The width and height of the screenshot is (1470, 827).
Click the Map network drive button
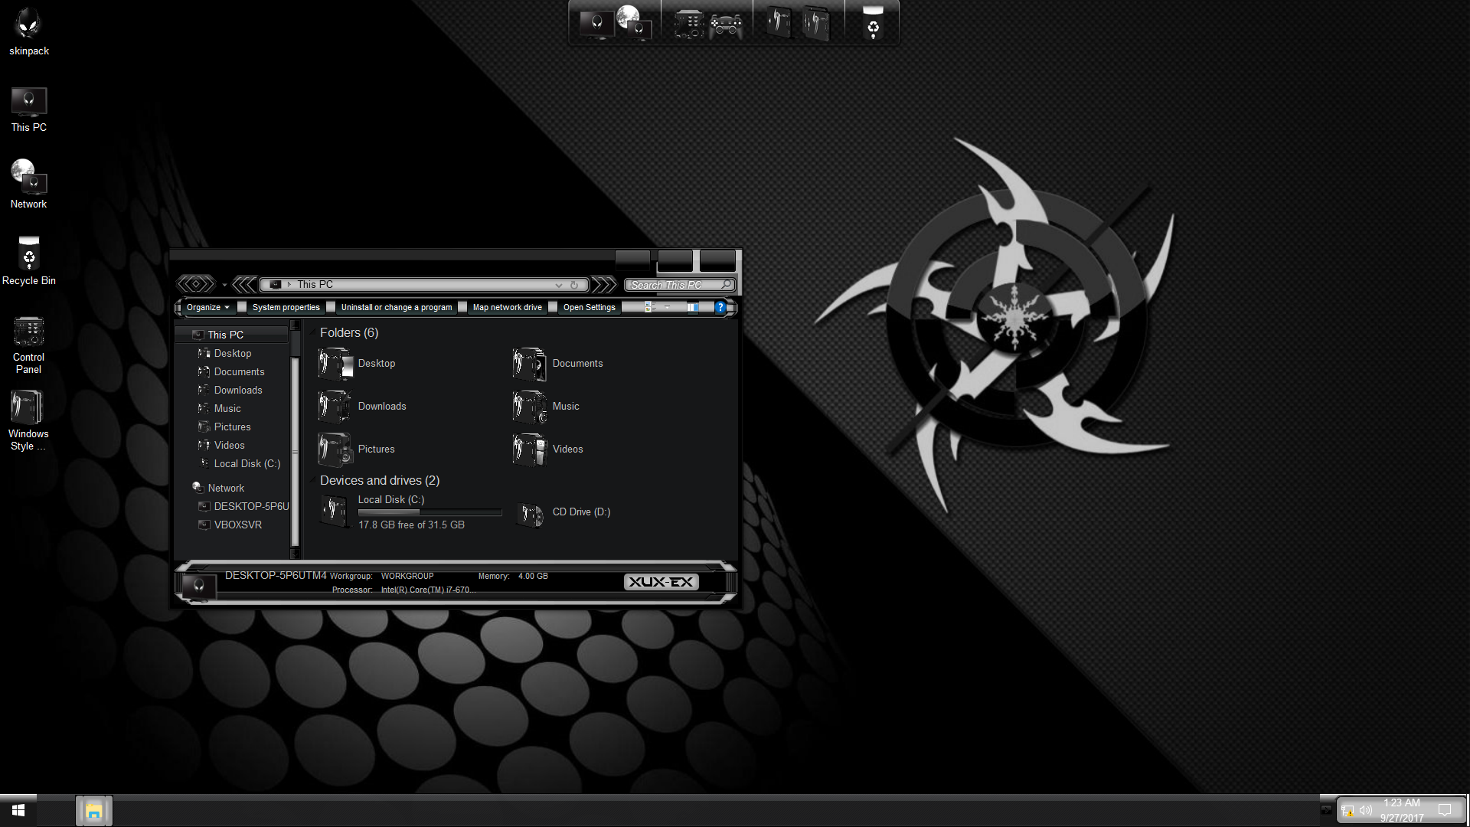click(507, 307)
